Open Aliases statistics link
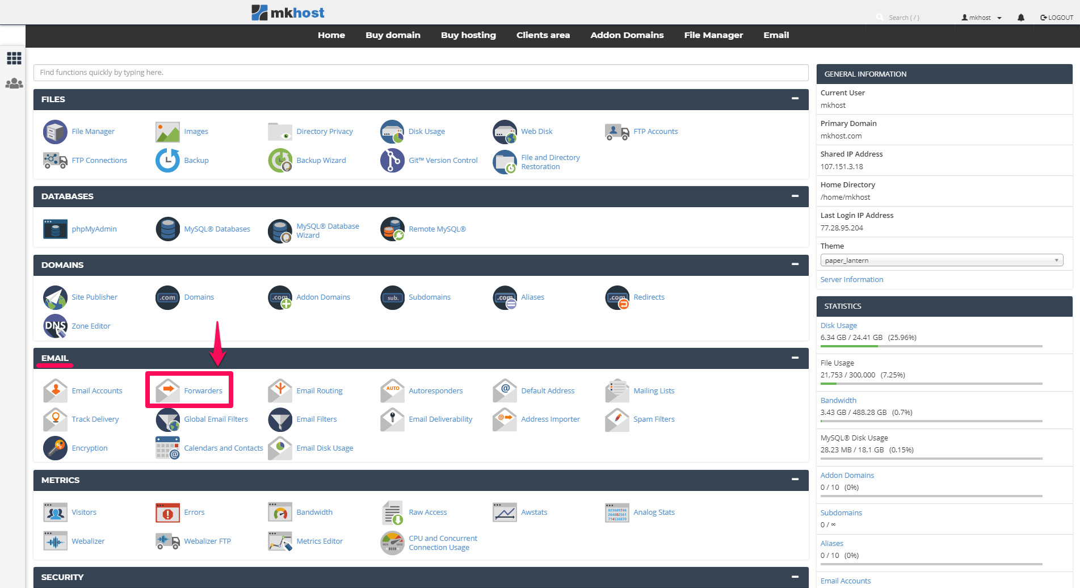The height and width of the screenshot is (588, 1080). pyautogui.click(x=831, y=544)
